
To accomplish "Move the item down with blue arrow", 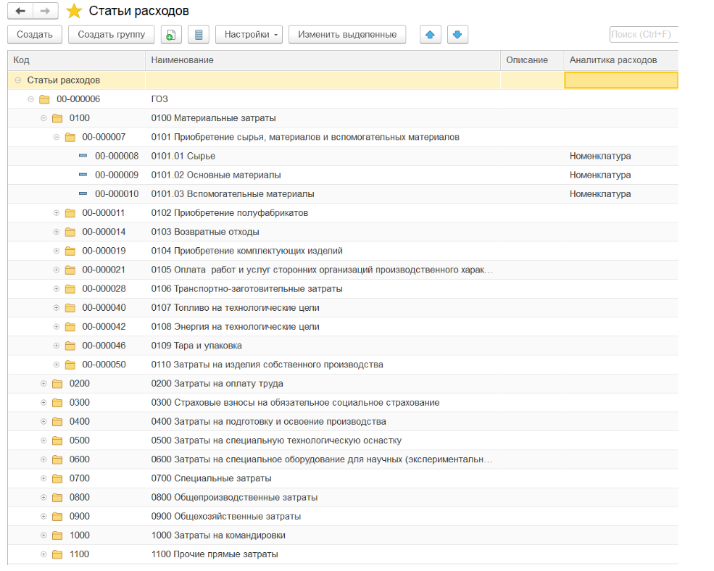I will coord(458,35).
